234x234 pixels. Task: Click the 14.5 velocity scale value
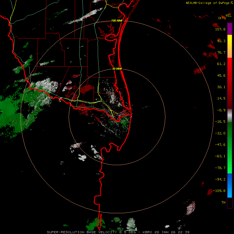pyautogui.click(x=221, y=99)
